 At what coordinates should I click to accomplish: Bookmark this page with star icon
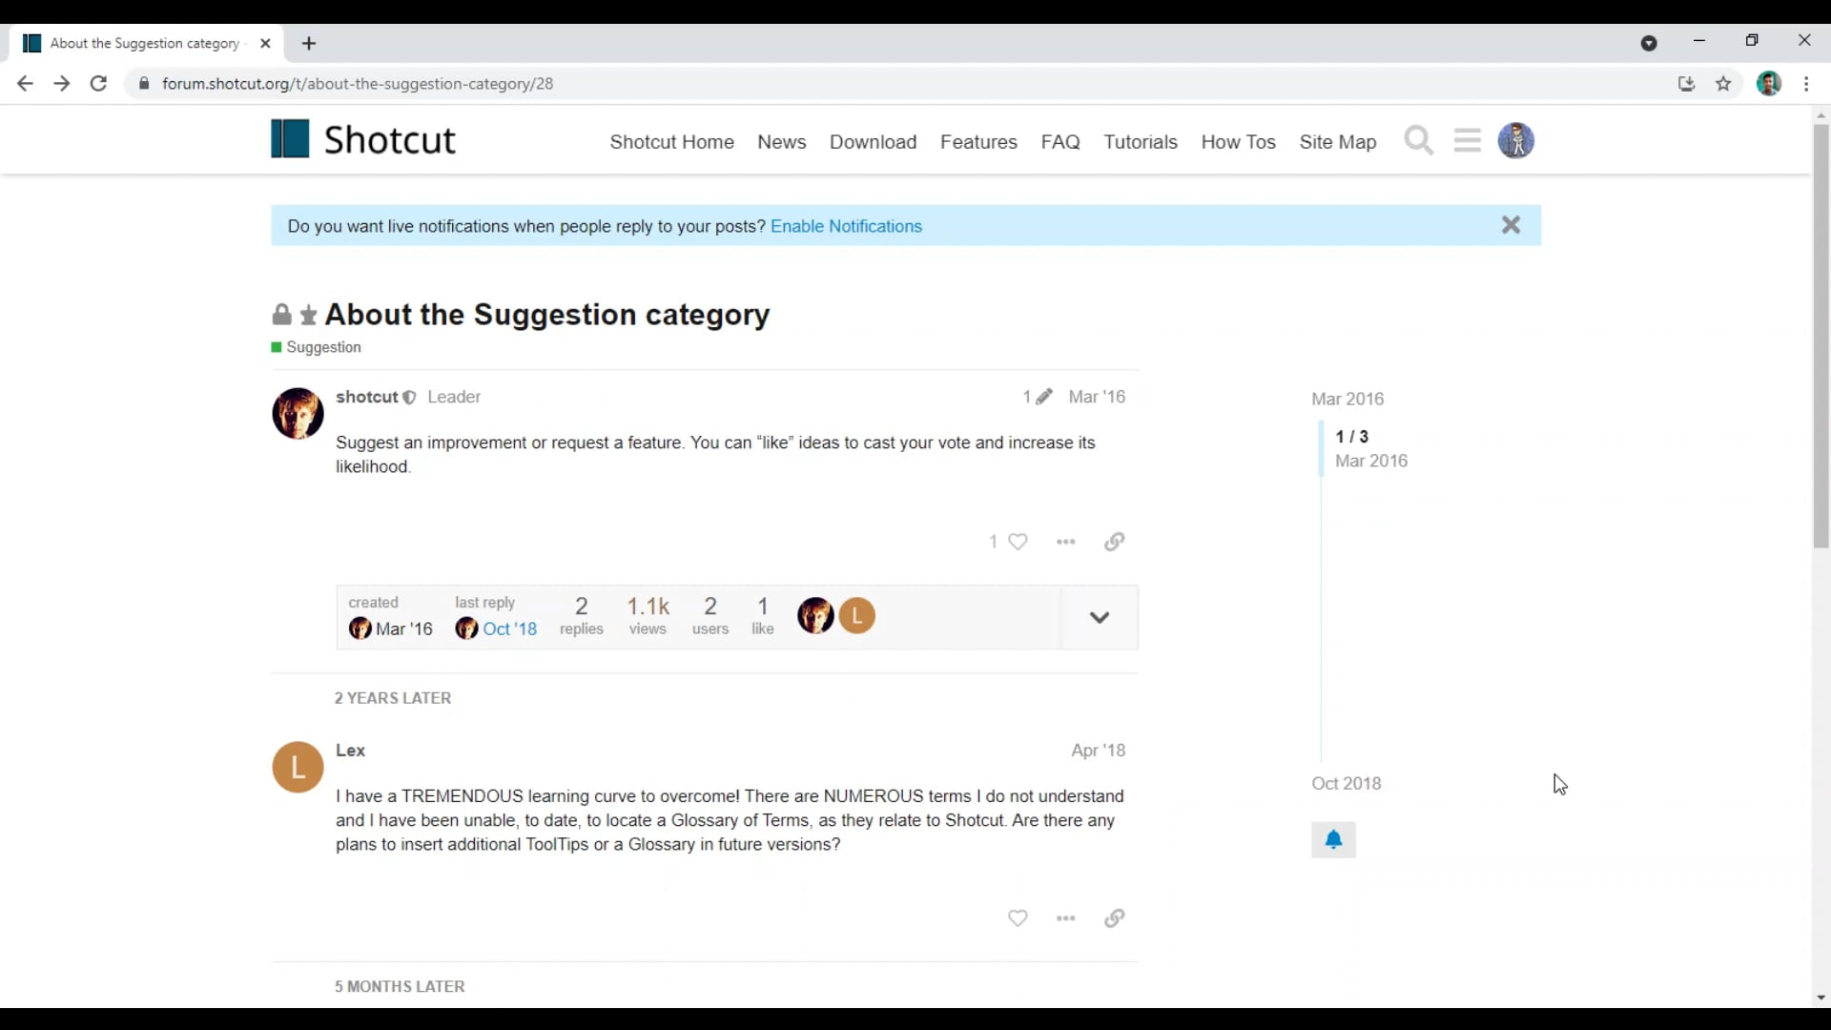1723,84
